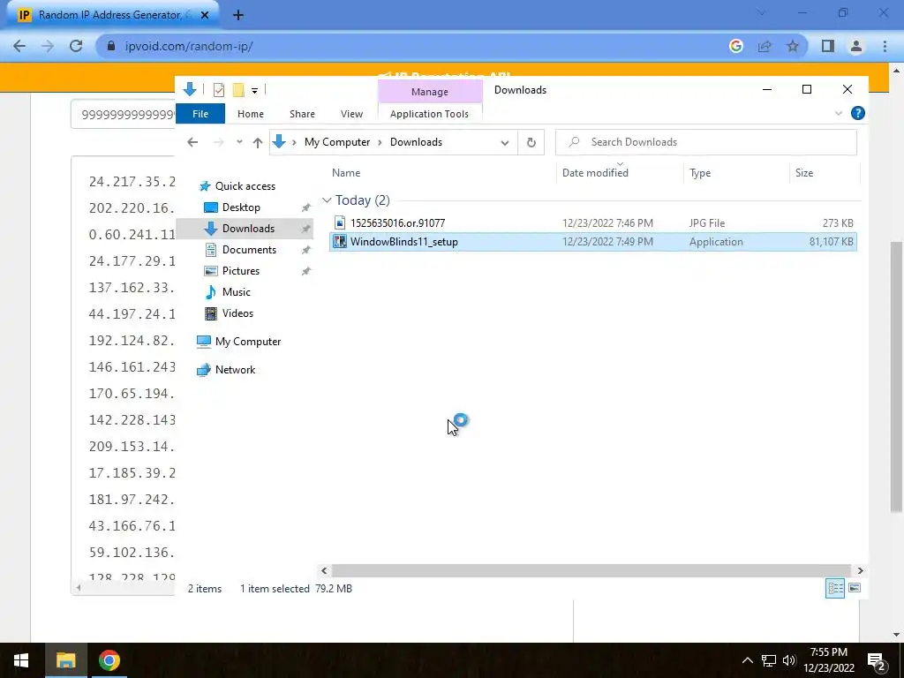Image resolution: width=904 pixels, height=678 pixels.
Task: Click the Manage contextual tab
Action: pyautogui.click(x=430, y=92)
